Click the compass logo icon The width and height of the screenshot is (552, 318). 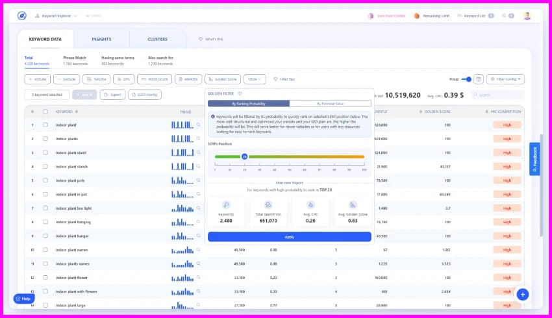pyautogui.click(x=21, y=15)
